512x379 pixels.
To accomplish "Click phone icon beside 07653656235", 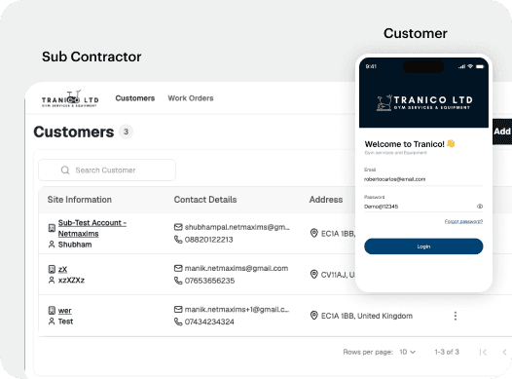I will 178,281.
